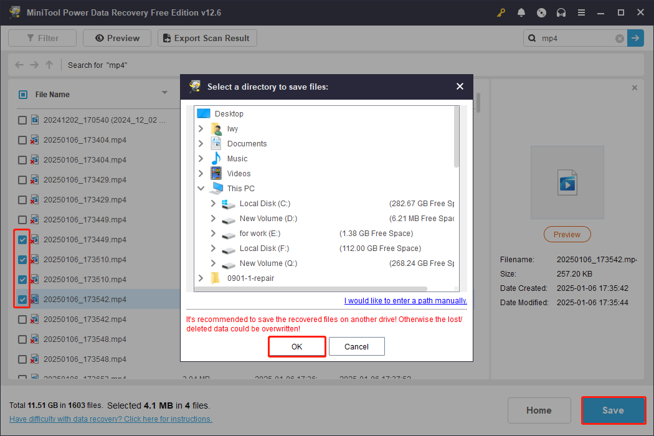Go up one directory level arrow icon
654x436 pixels.
point(49,65)
